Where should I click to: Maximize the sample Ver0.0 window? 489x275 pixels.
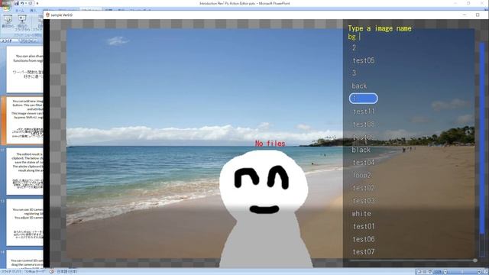[x=478, y=15]
